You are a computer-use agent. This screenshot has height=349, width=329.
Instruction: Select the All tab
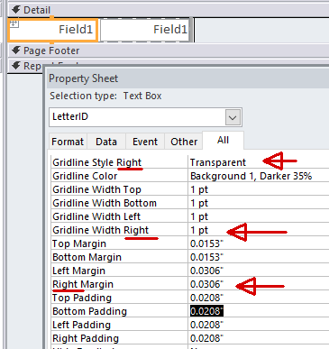point(223,141)
